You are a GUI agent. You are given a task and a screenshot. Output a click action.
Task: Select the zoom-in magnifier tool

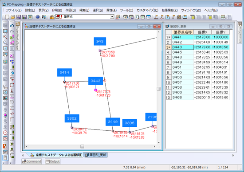click(x=5, y=37)
